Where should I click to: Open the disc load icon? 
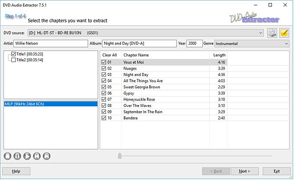272,33
